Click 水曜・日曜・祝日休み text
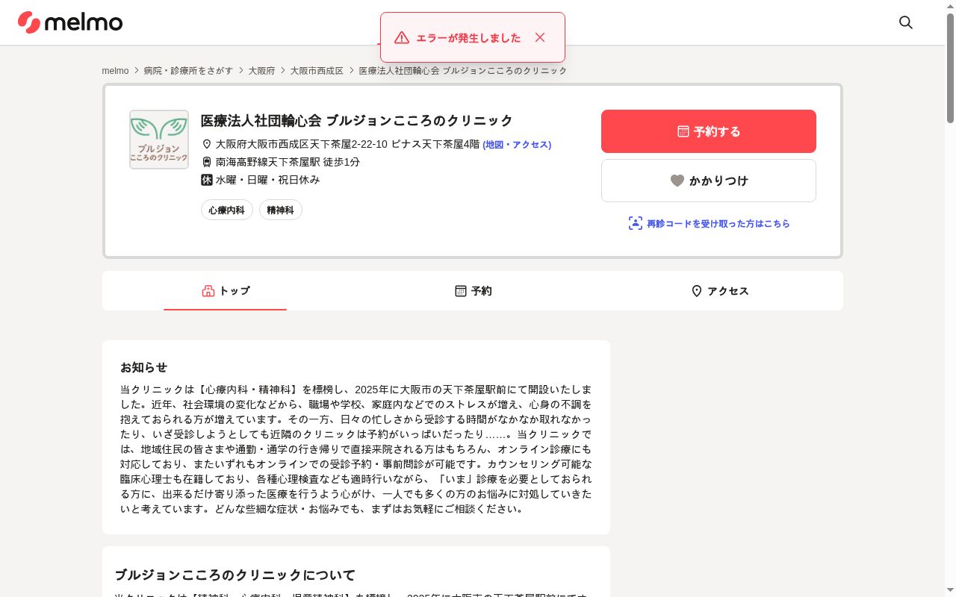Screen dimensions: 956x597 (x=268, y=180)
